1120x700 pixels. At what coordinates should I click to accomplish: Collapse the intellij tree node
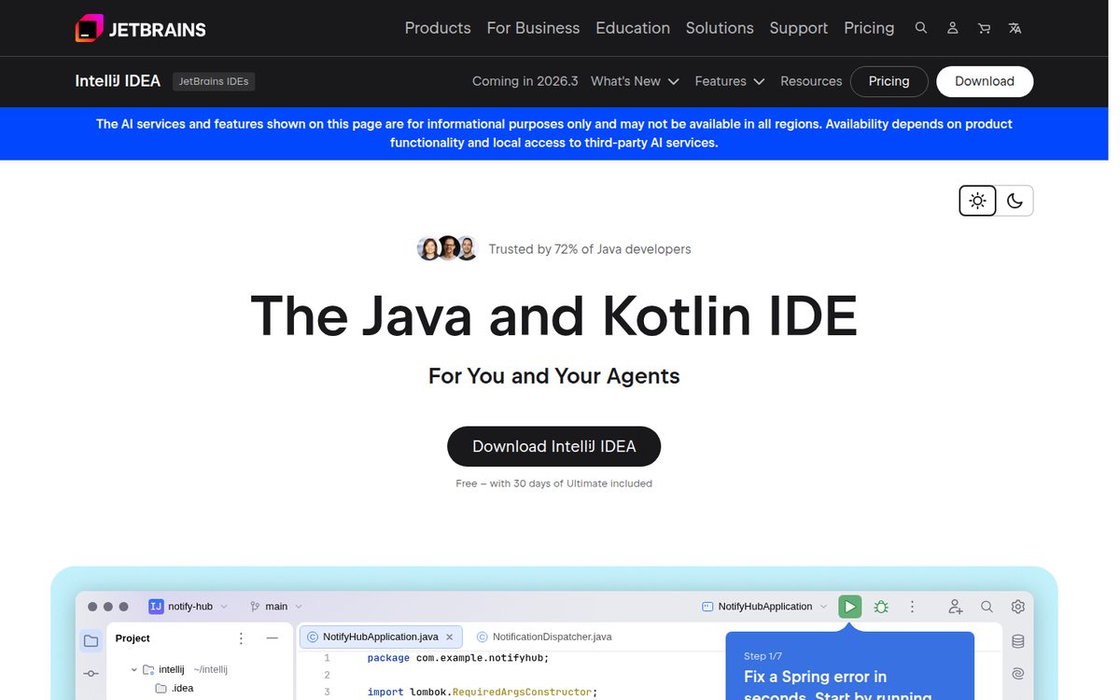click(x=134, y=669)
